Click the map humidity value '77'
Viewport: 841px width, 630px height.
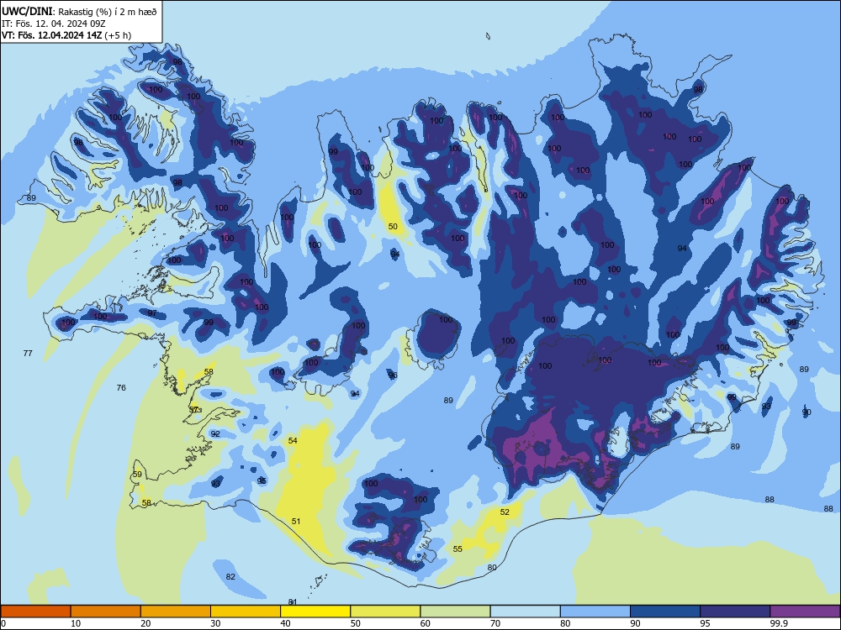click(28, 353)
